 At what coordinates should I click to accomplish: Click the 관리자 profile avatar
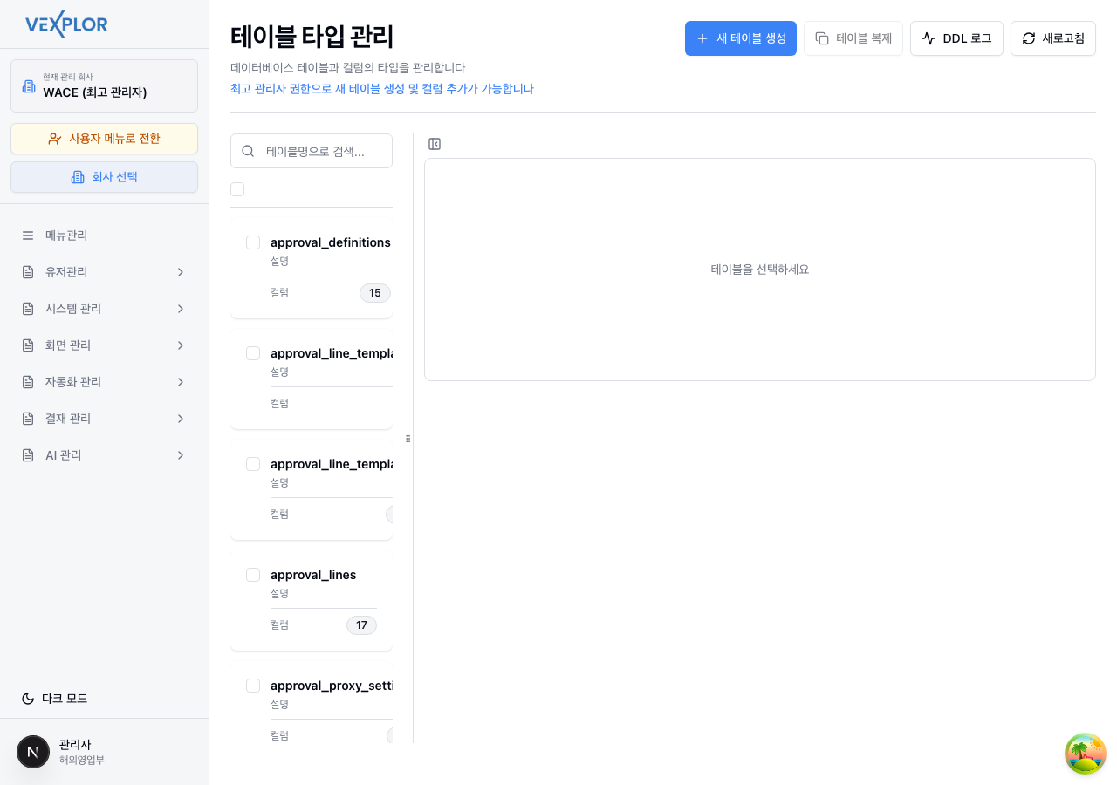click(33, 752)
